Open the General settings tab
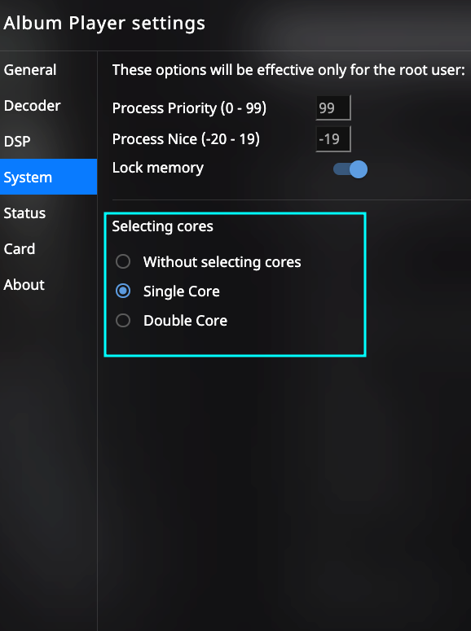Image resolution: width=471 pixels, height=631 pixels. pyautogui.click(x=48, y=70)
